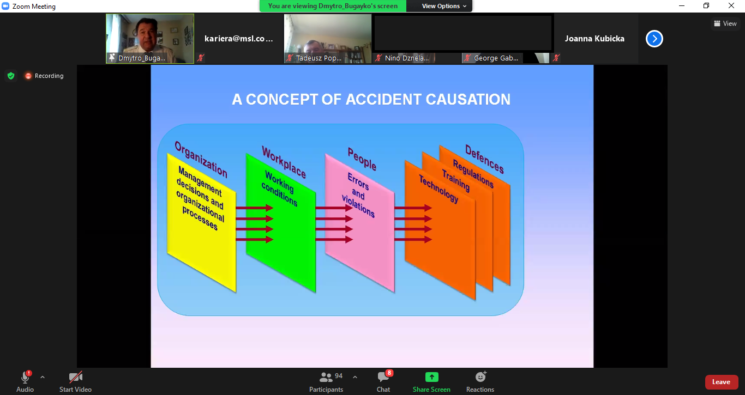Click the Recording indicator
745x395 pixels.
(44, 76)
